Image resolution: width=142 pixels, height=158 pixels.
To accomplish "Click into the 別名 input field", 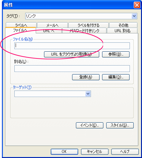I will pyautogui.click(x=72, y=68).
